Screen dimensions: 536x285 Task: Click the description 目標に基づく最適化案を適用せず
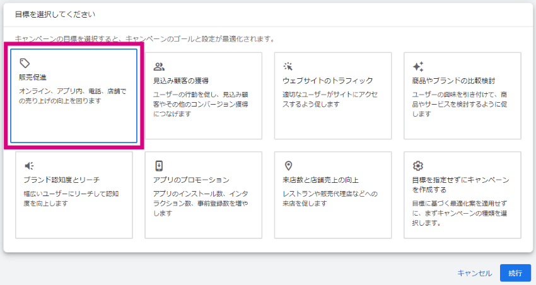coord(460,213)
